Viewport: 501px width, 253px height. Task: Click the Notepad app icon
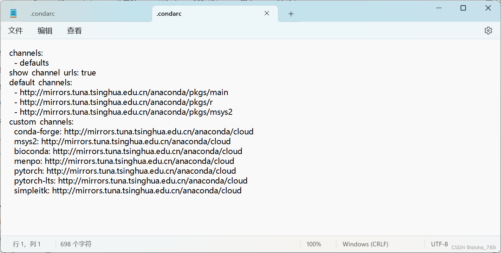point(13,14)
